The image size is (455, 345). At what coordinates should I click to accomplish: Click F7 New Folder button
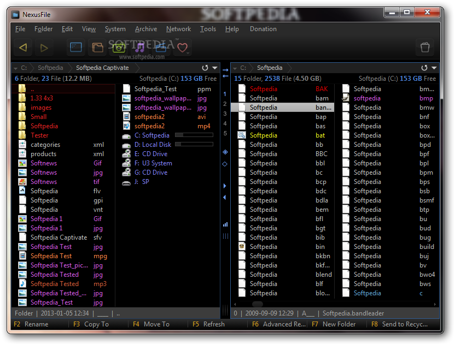click(334, 324)
